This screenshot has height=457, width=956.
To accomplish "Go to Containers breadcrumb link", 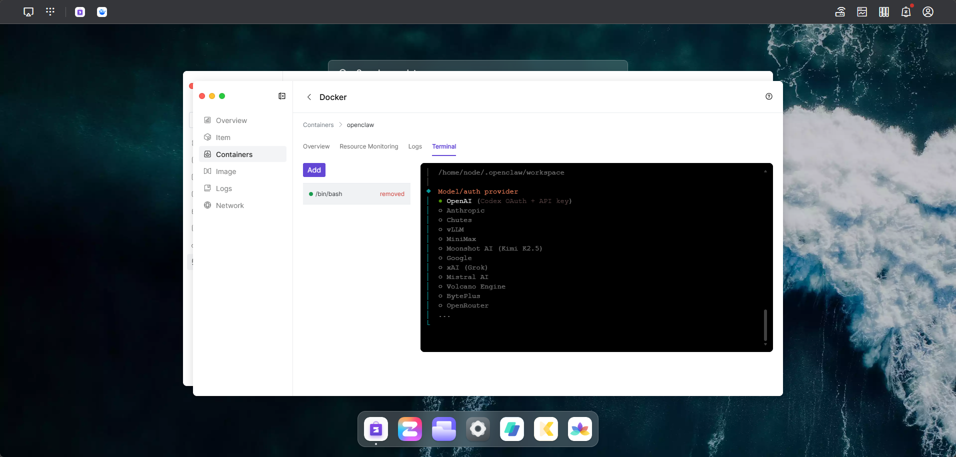I will pos(318,125).
